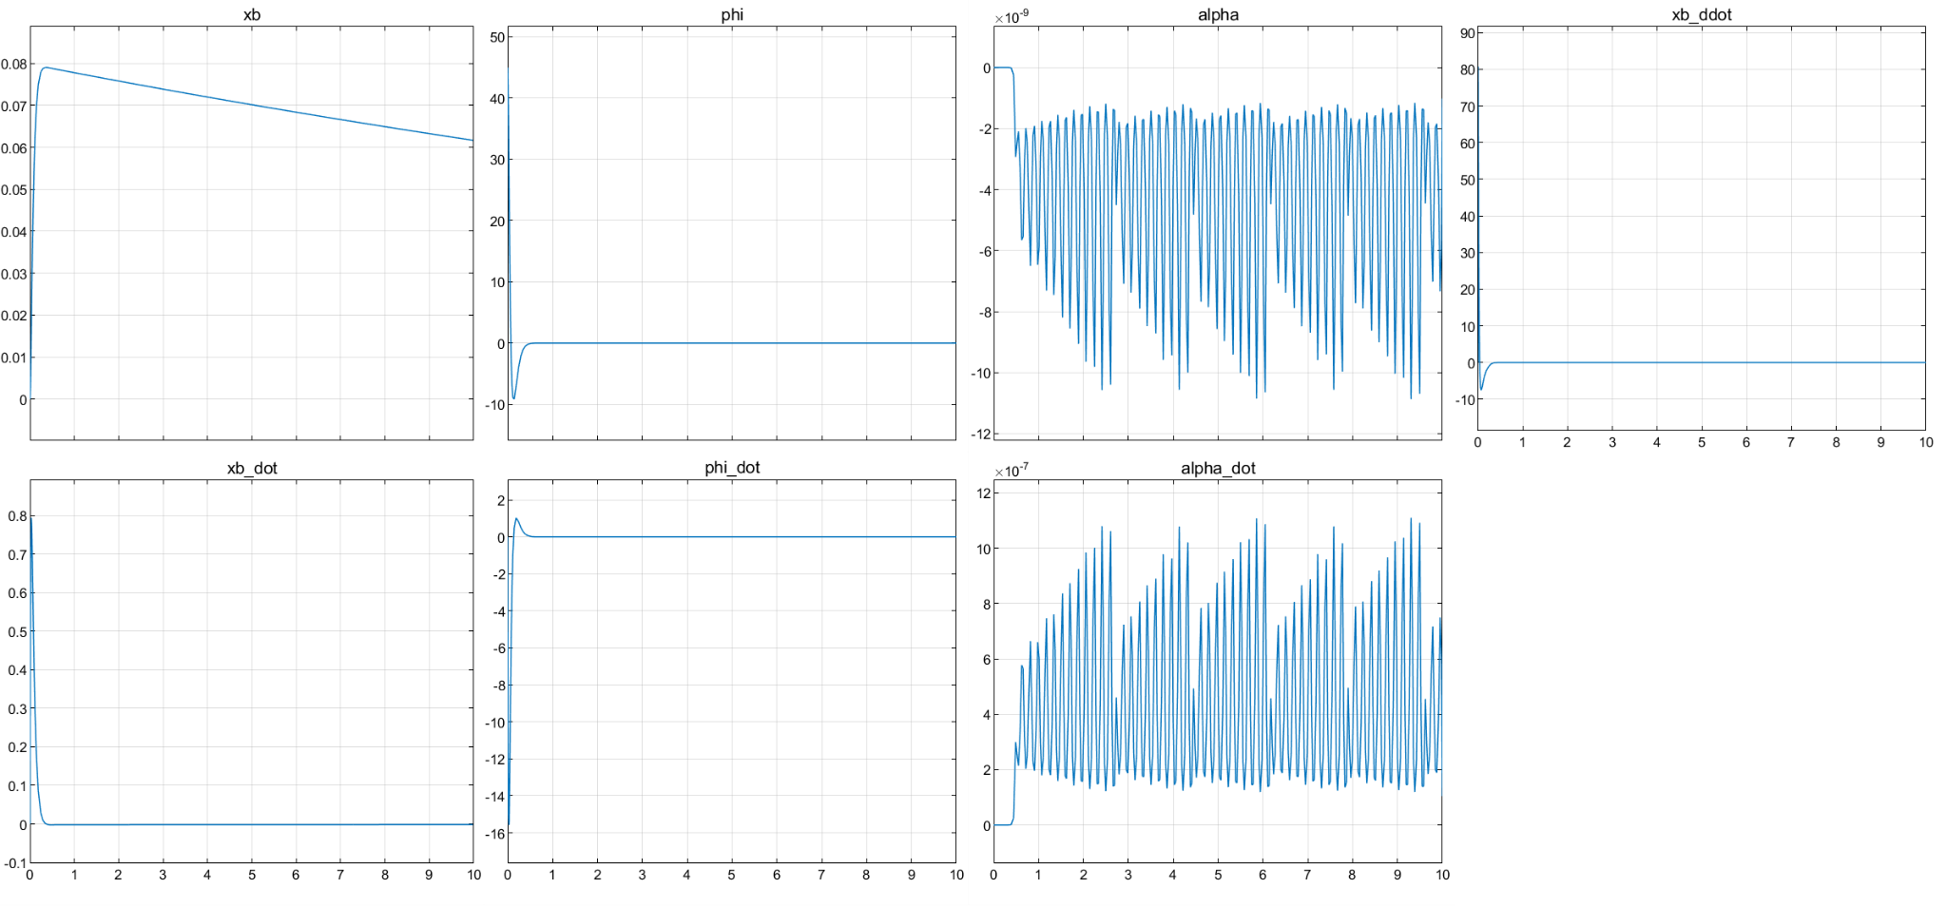Click the -12 y-axis tick on alpha plot
Image resolution: width=1947 pixels, height=908 pixels.
coord(980,435)
